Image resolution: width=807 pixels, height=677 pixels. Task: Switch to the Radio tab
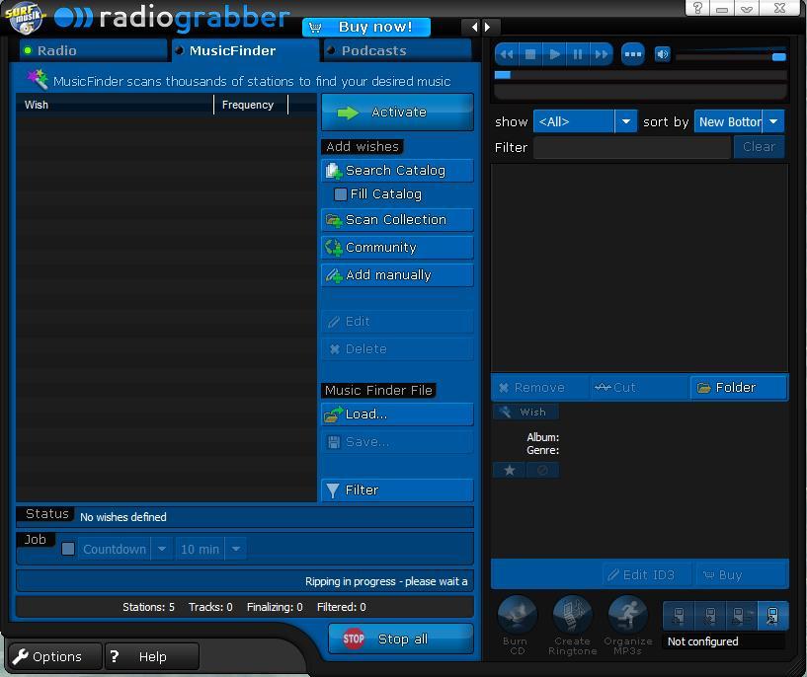[94, 49]
